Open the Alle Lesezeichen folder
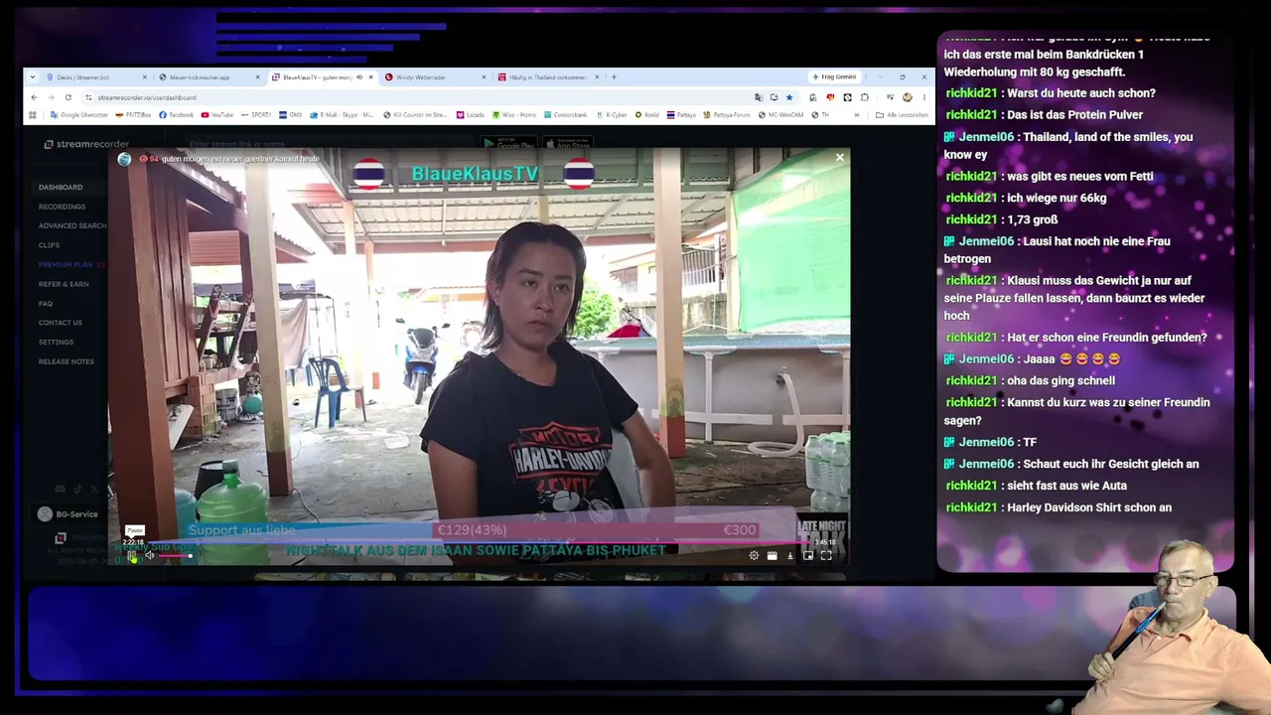This screenshot has width=1271, height=715. [902, 115]
